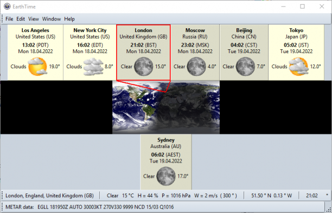Click the 16:02 (EDT) time text
The height and width of the screenshot is (213, 332).
[90, 45]
